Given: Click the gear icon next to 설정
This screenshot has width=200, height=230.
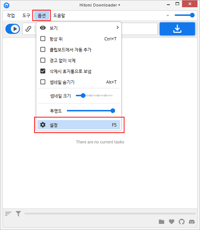Looking at the screenshot, I should 43,125.
